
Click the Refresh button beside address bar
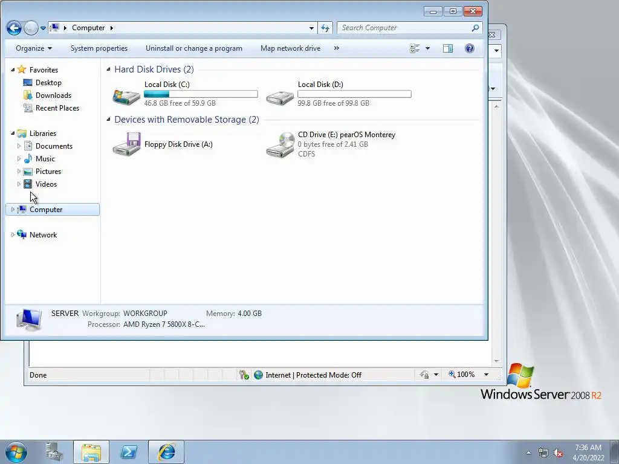[x=325, y=28]
